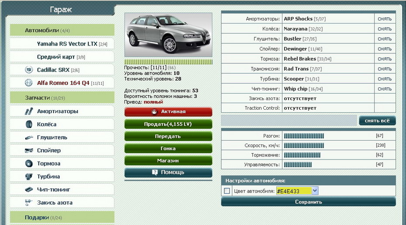Open Тормоза parts category
406x225 pixels.
click(62, 163)
